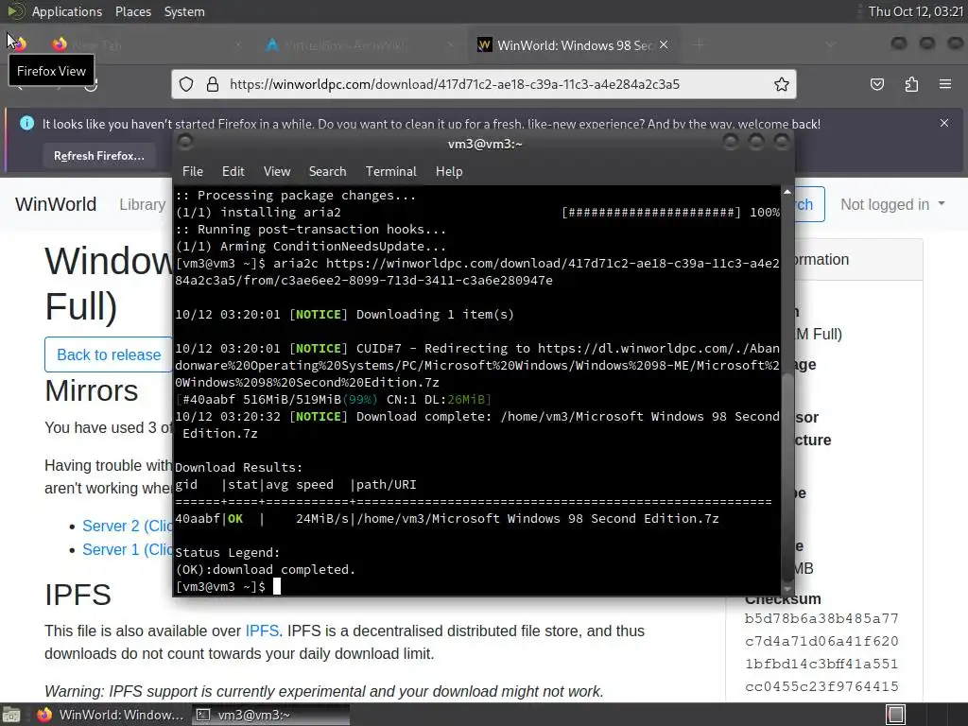This screenshot has height=726, width=968.
Task: Switch to WinWorld Firefox taskbar entry
Action: tap(110, 715)
